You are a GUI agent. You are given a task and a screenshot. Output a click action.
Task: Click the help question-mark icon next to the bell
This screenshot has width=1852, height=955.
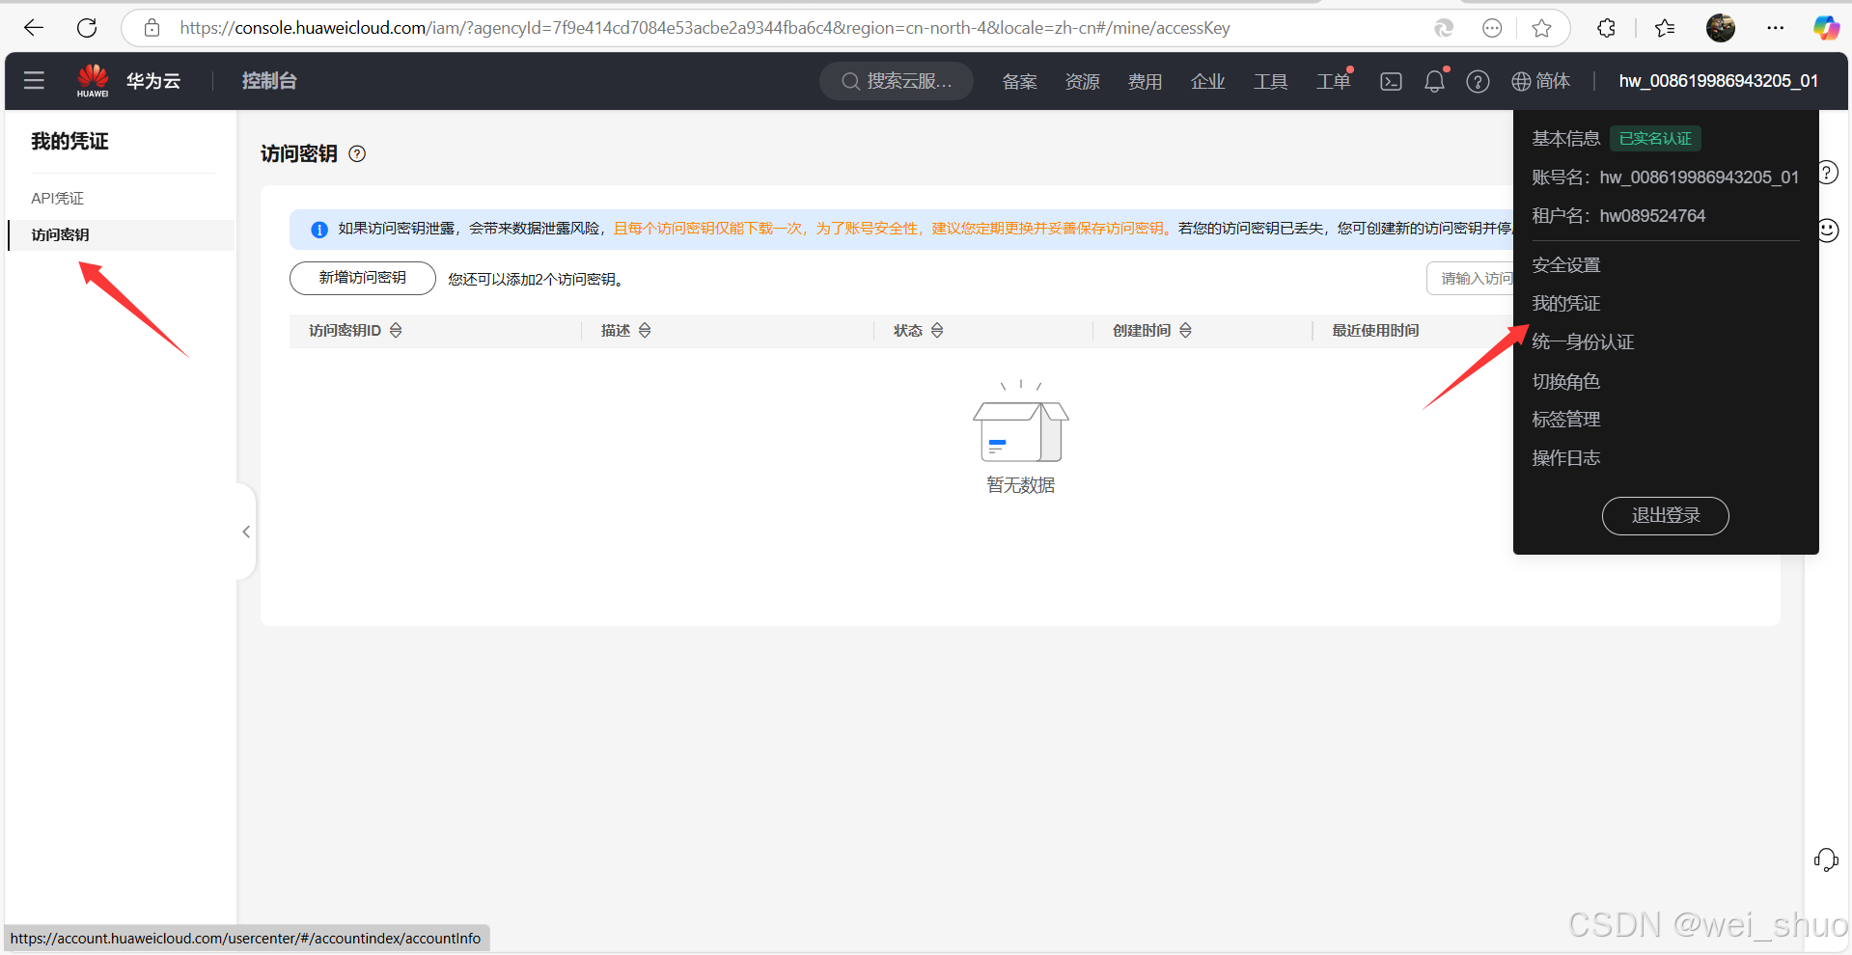(x=1478, y=81)
